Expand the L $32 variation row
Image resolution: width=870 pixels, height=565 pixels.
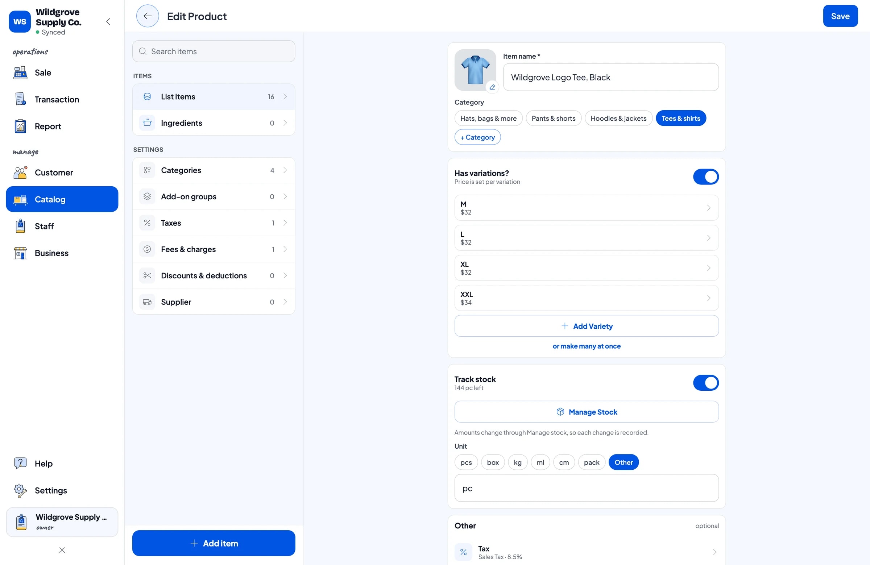click(x=586, y=238)
